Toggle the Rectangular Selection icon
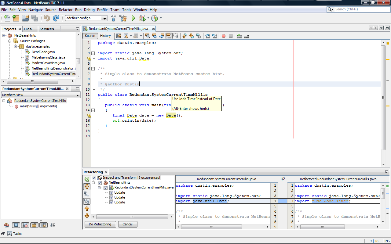391x244 pixels. pos(176,36)
